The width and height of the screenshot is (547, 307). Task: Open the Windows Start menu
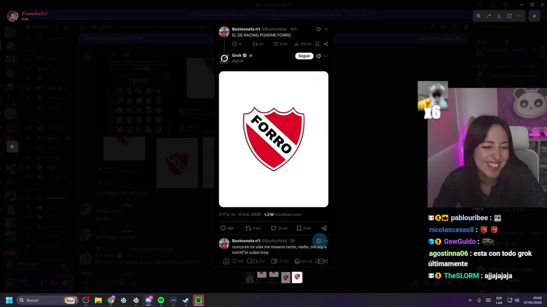[9, 300]
